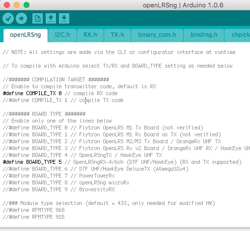Open the I2C.h tab

coord(62,35)
